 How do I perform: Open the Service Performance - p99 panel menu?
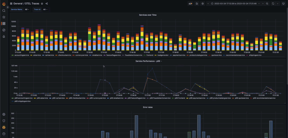[148, 61]
